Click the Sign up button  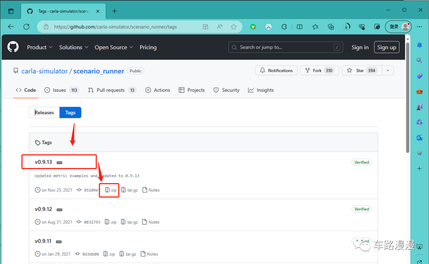[386, 47]
